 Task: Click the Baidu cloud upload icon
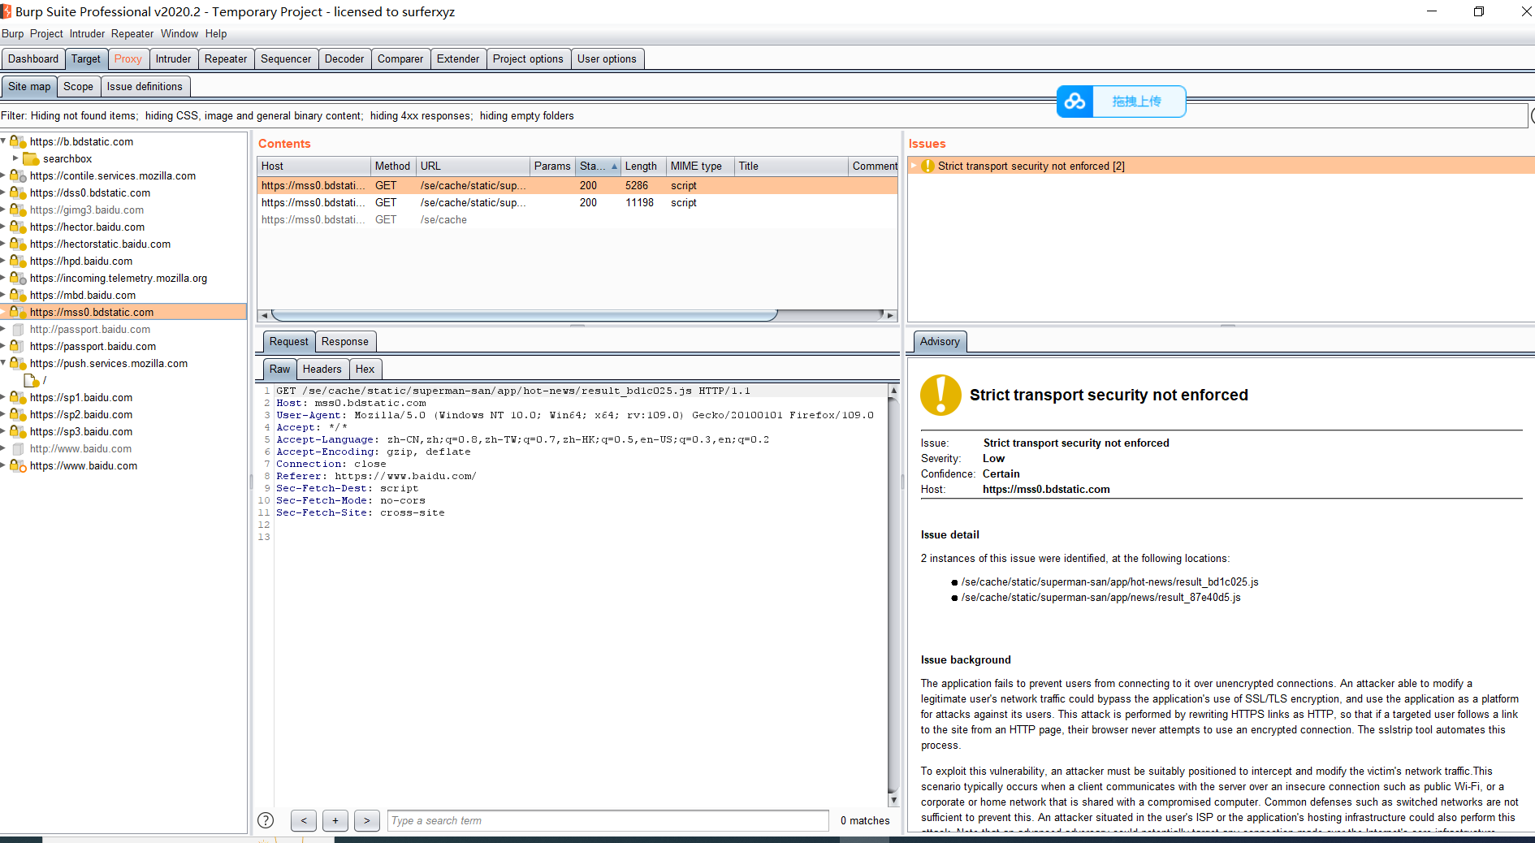point(1074,102)
